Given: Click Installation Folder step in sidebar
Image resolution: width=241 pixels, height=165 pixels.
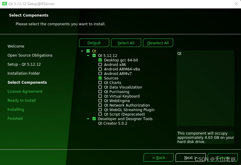Looking at the screenshot, I should tap(24, 73).
